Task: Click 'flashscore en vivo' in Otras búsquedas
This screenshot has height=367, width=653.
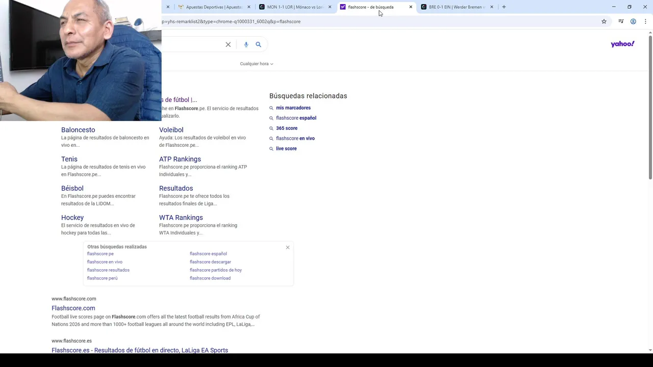Action: 105,262
